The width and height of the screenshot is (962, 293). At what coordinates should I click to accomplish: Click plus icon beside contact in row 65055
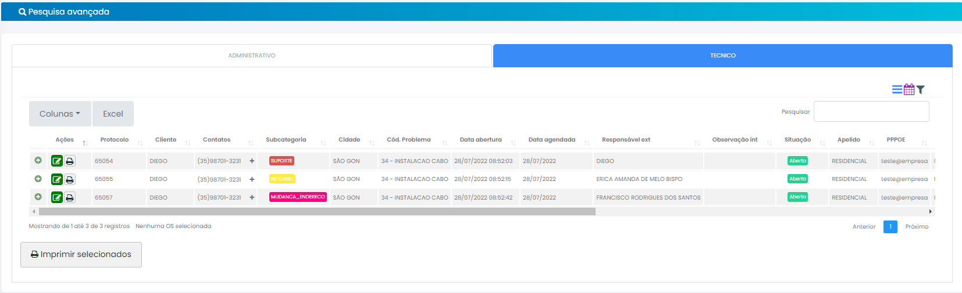point(252,179)
